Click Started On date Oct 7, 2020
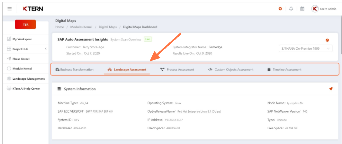The width and height of the screenshot is (342, 144). coord(92,53)
